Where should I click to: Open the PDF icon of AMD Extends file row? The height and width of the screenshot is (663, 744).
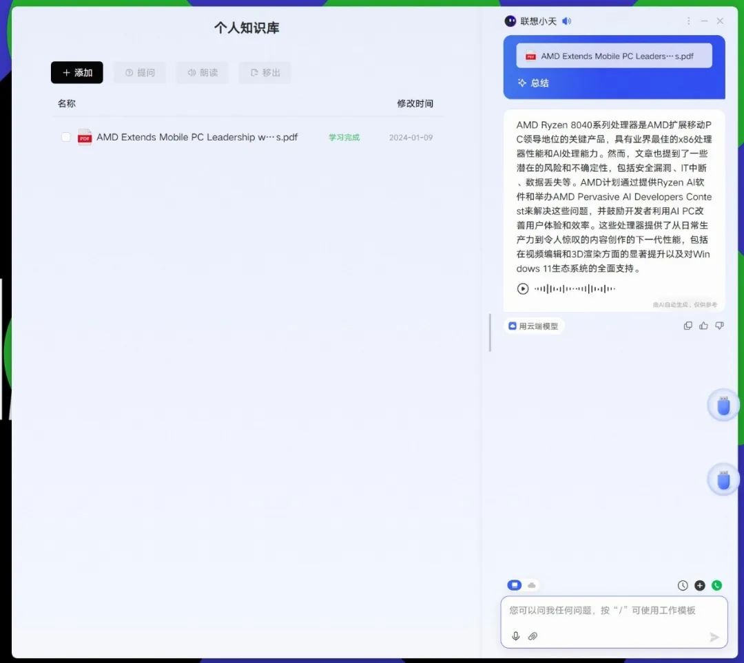(85, 137)
